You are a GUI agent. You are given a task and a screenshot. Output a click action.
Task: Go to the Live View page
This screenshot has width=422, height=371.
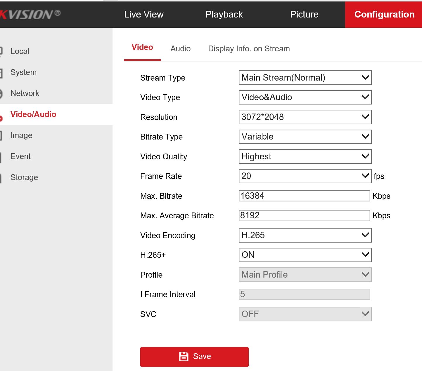pos(144,14)
